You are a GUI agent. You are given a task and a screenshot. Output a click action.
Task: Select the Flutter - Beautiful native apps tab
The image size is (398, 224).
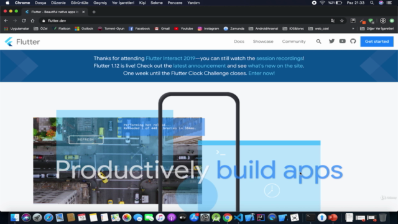click(x=55, y=12)
